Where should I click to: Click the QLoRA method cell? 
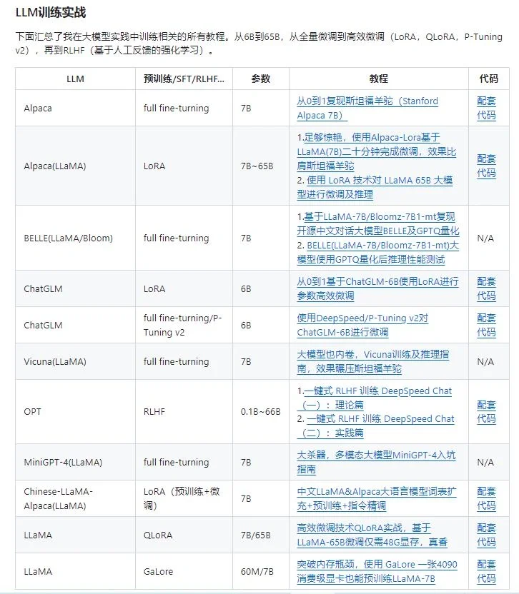pyautogui.click(x=184, y=535)
